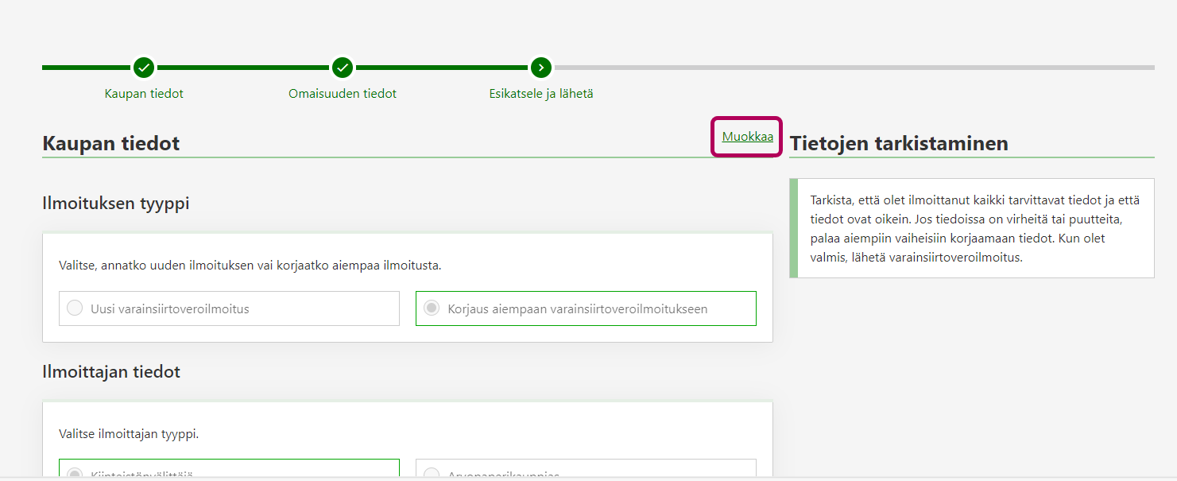Click the arrow icon of the third step

click(x=541, y=68)
